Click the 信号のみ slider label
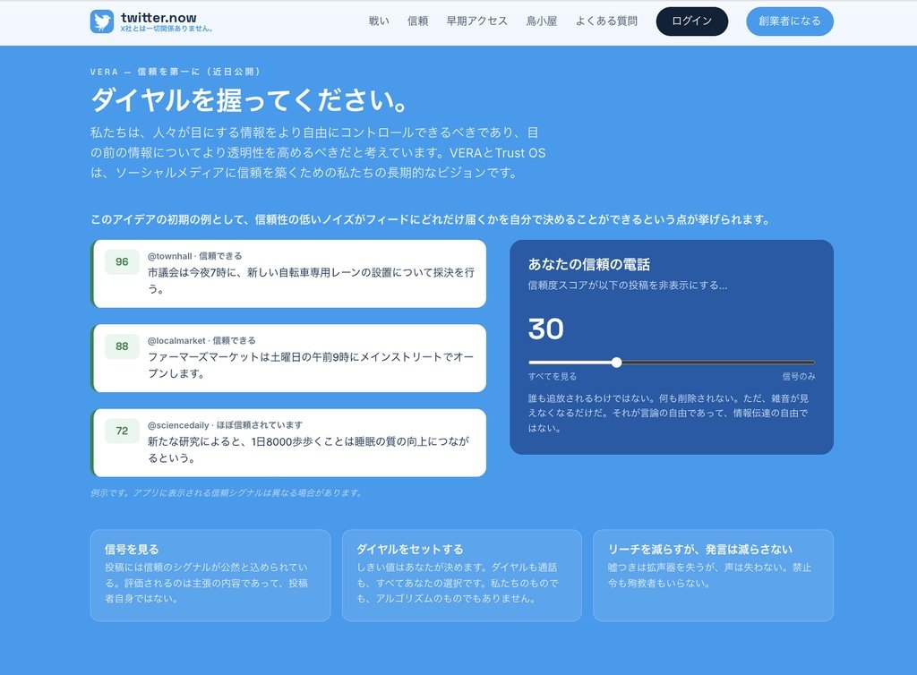 [799, 376]
